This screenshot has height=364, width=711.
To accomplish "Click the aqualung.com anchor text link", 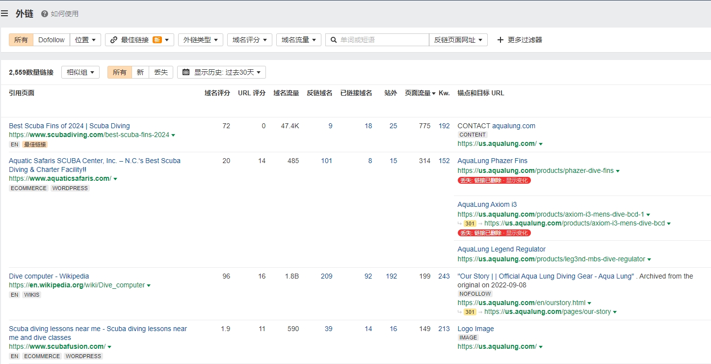I will click(514, 126).
